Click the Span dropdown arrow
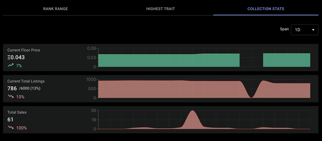The width and height of the screenshot is (322, 141). pyautogui.click(x=313, y=30)
